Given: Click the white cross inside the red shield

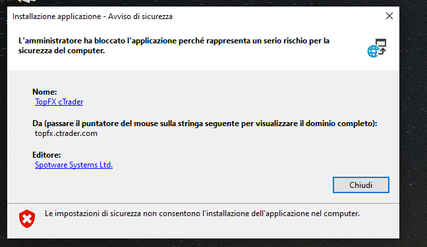Looking at the screenshot, I should pyautogui.click(x=27, y=219).
